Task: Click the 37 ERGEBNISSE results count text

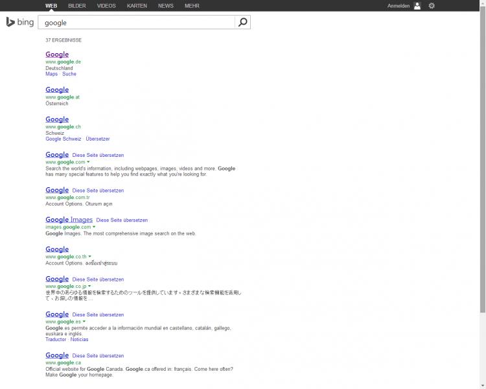Action: pos(64,40)
